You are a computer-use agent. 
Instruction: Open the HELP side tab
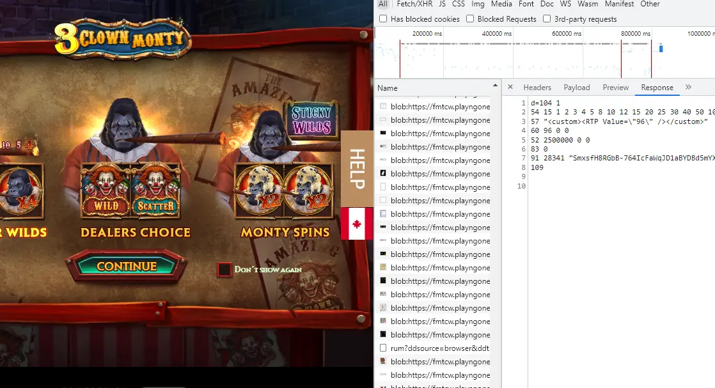coord(357,169)
